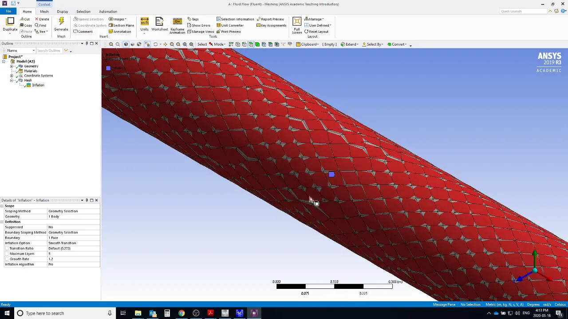Insert a Section Plane

[x=121, y=25]
